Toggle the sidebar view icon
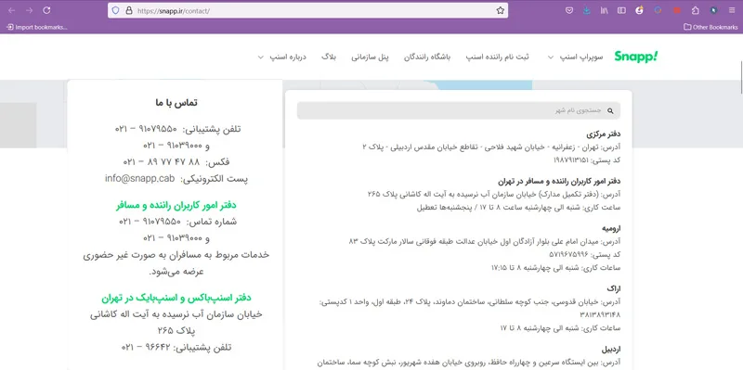Viewport: 743px width, 370px height. [x=621, y=10]
